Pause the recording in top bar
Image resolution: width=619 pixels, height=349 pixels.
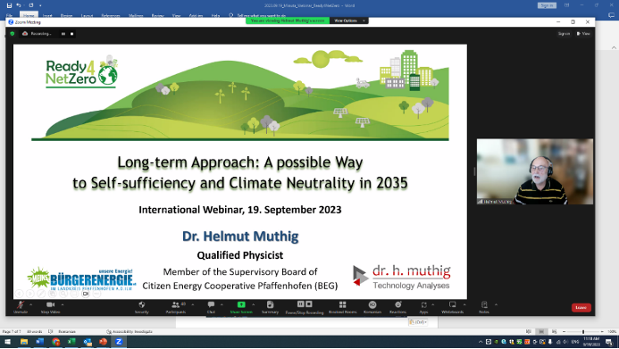tap(63, 34)
